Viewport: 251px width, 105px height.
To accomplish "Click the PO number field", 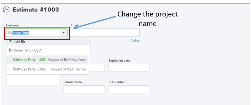I will 129,89.
